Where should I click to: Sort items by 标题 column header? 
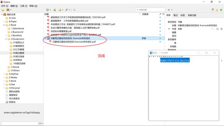point(47,14)
